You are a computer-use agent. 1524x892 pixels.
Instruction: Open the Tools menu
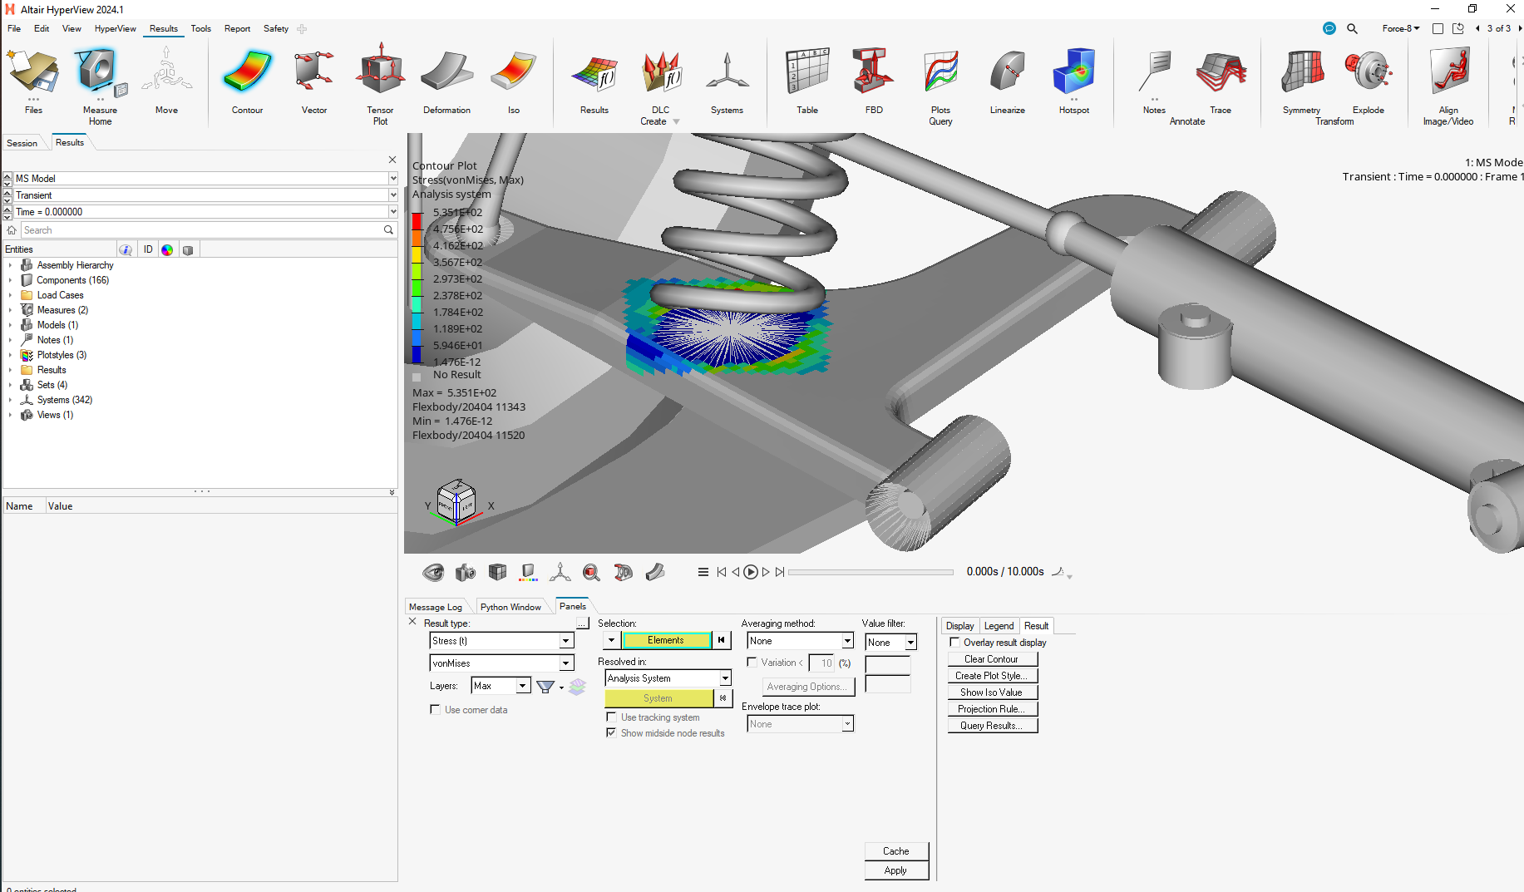200,28
